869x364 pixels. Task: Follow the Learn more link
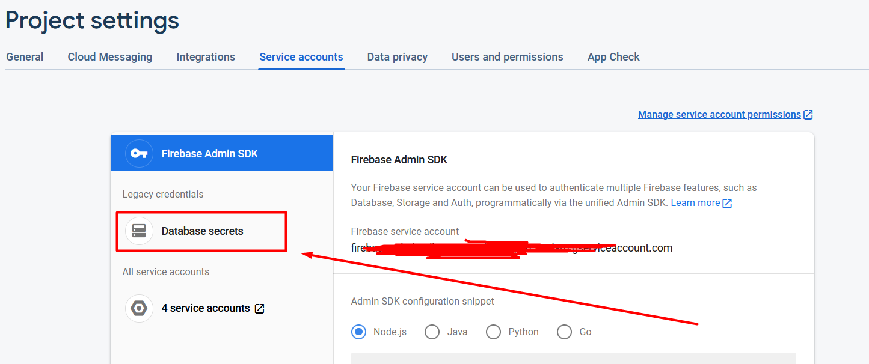695,203
